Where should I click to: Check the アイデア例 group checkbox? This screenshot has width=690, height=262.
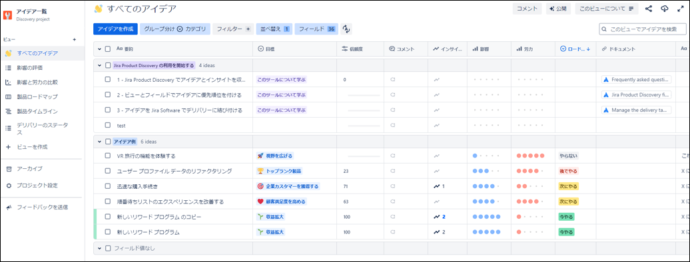click(108, 142)
